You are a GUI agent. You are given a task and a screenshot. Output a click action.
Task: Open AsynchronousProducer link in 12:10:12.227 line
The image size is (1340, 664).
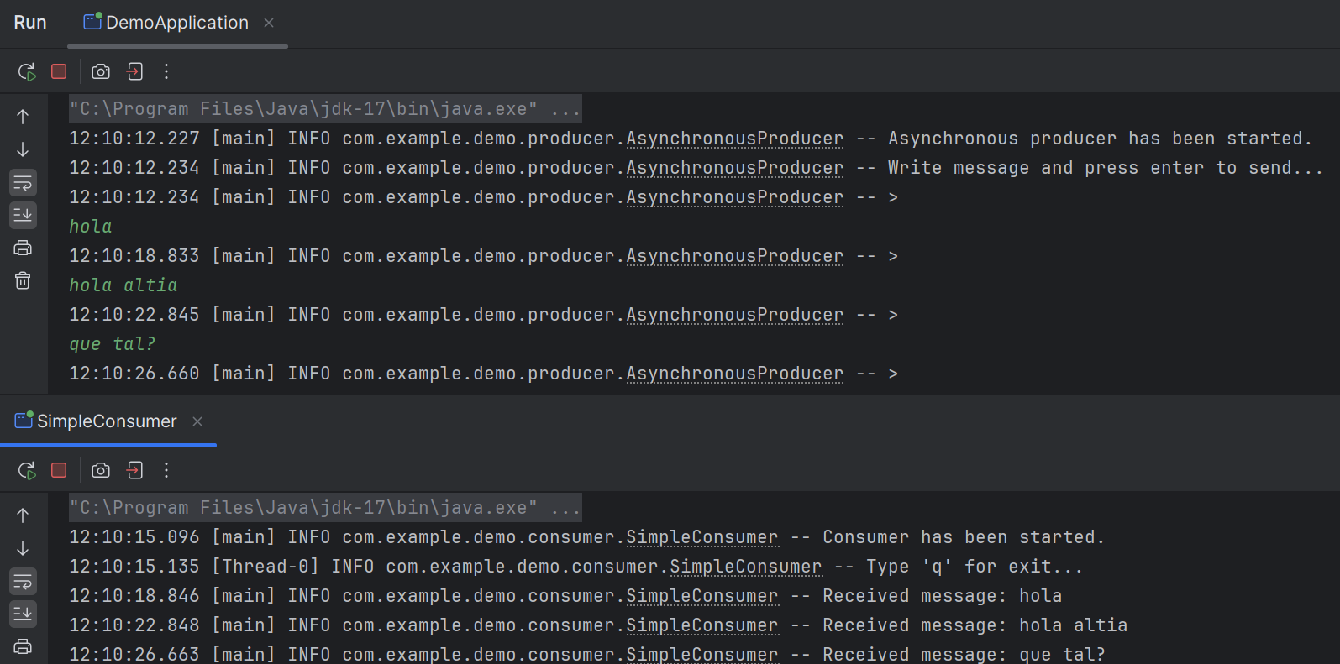coord(735,139)
